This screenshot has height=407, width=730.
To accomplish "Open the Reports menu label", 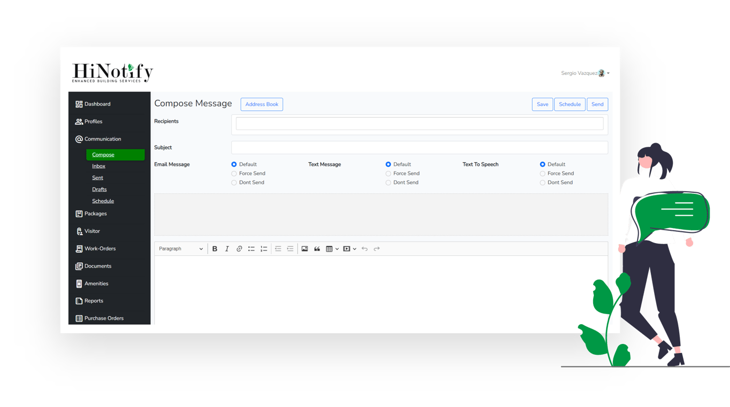I will tap(94, 301).
